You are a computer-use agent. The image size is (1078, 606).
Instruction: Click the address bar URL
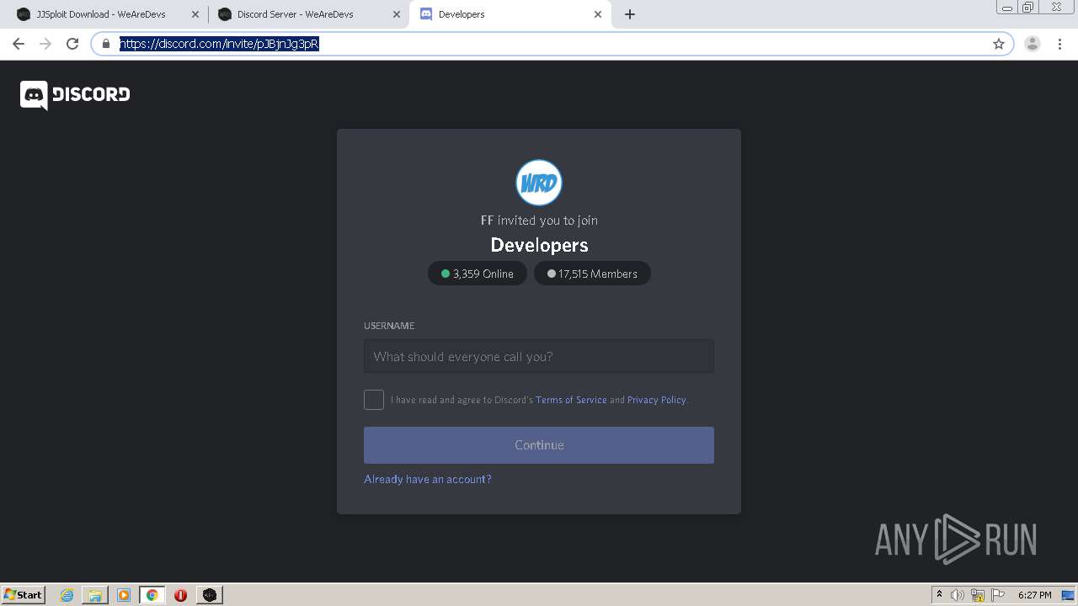click(219, 44)
